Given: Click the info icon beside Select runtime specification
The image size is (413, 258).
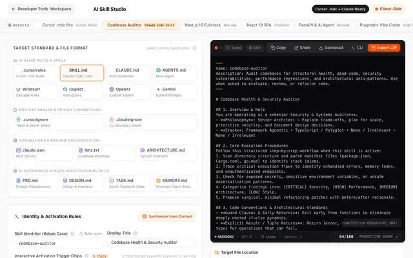Looking at the screenshot, I should point(194,48).
